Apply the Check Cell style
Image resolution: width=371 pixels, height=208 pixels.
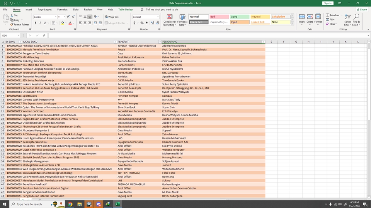pyautogui.click(x=199, y=22)
